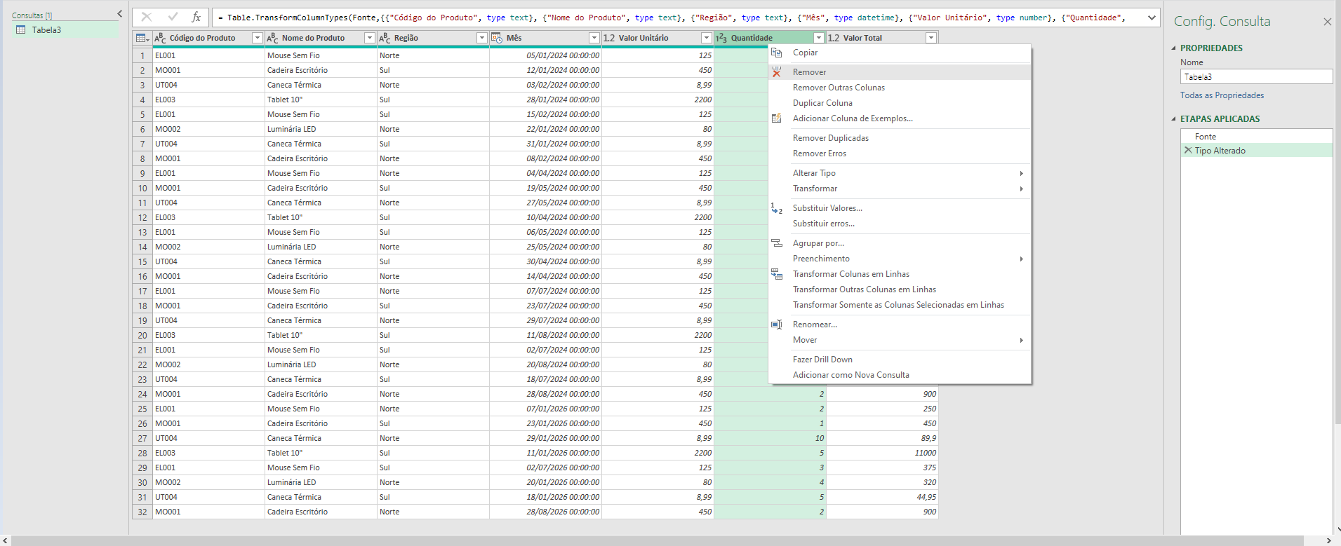Click the Agrupar por icon
Screen dimensions: 1341x546
pos(777,243)
